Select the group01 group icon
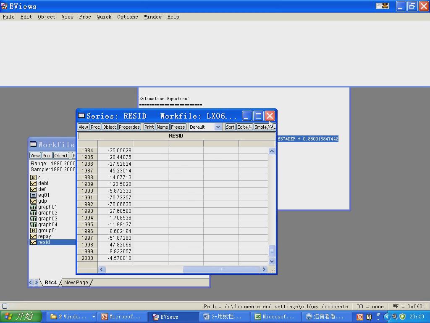This screenshot has width=430, height=323. click(33, 230)
